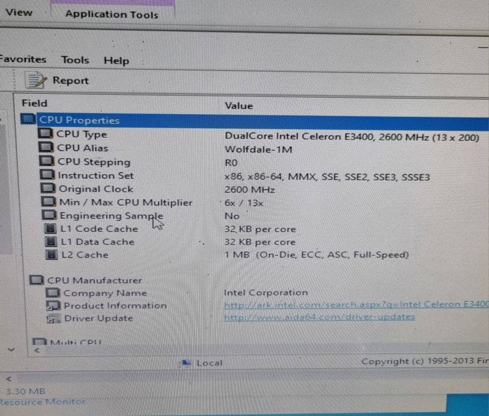
Task: Click the Min / Max CPU Multiplier icon
Action: click(x=49, y=201)
